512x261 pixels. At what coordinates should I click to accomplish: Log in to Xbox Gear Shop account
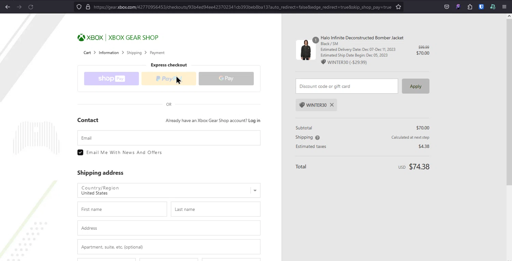(x=254, y=121)
